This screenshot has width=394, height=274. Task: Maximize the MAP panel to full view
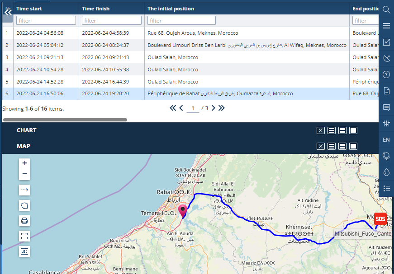tap(353, 146)
